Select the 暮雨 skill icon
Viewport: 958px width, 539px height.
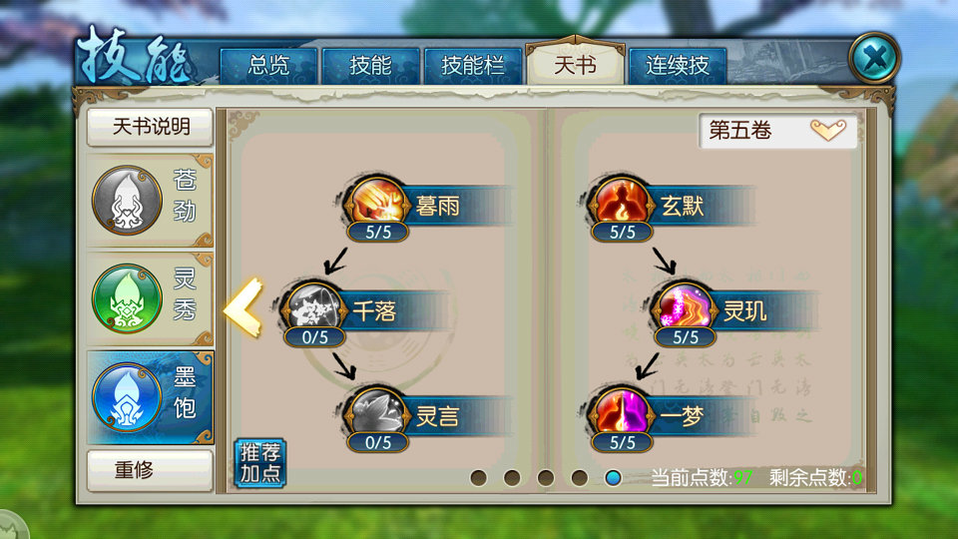click(377, 203)
